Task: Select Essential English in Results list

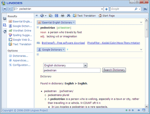Action: point(20,21)
